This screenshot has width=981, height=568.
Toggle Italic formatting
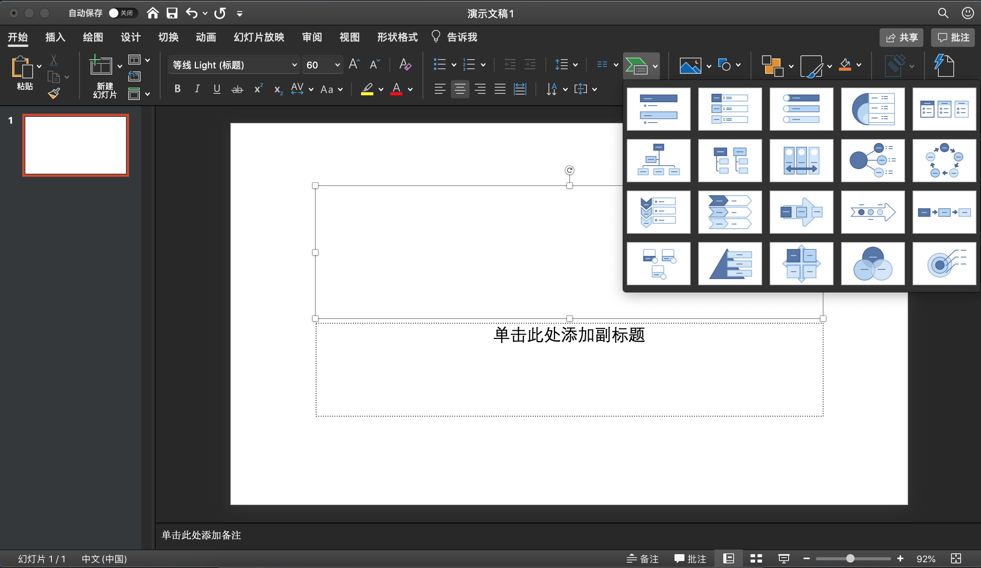coord(197,89)
